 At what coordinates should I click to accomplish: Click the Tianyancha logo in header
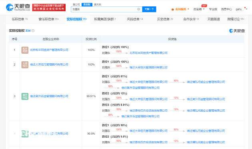point(18,7)
